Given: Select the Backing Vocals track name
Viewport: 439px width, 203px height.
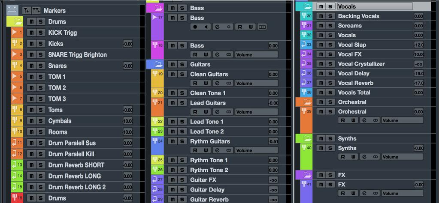Looking at the screenshot, I should [x=359, y=16].
